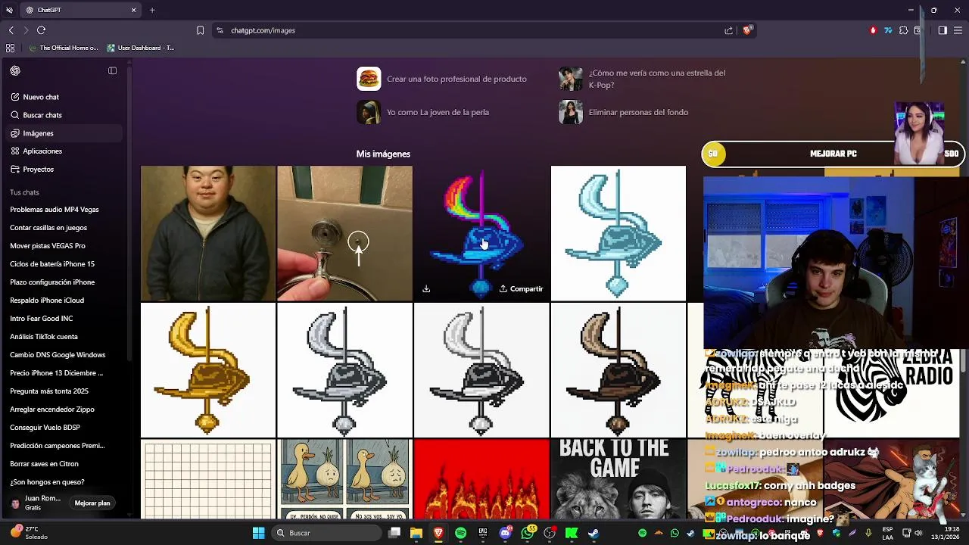The height and width of the screenshot is (545, 969).
Task: Open the chat 'Contar casillas en juegos'
Action: pyautogui.click(x=48, y=228)
